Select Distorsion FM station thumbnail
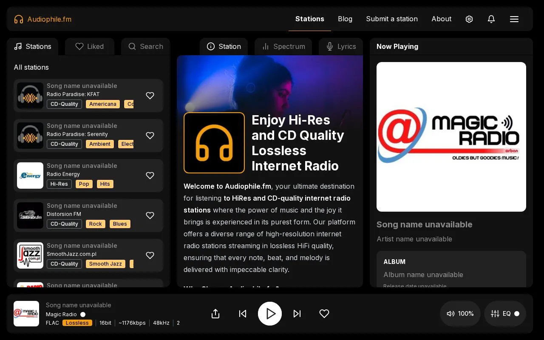The image size is (544, 340). point(30,215)
